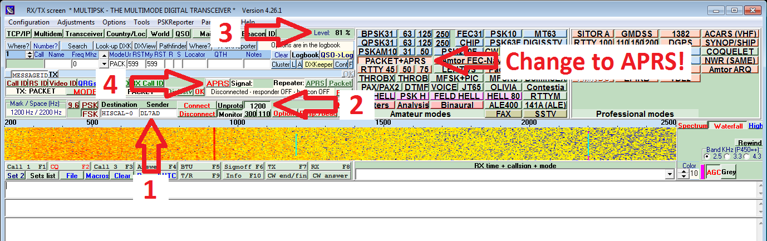
Task: Select the JT65 mode
Action: coord(471,87)
